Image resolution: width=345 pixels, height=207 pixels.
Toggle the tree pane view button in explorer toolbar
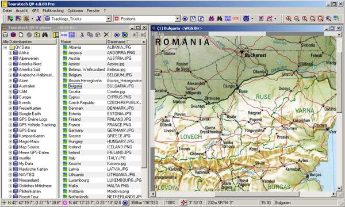tap(56, 34)
